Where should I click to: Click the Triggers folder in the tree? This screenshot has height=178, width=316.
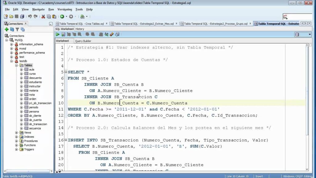pos(29,149)
